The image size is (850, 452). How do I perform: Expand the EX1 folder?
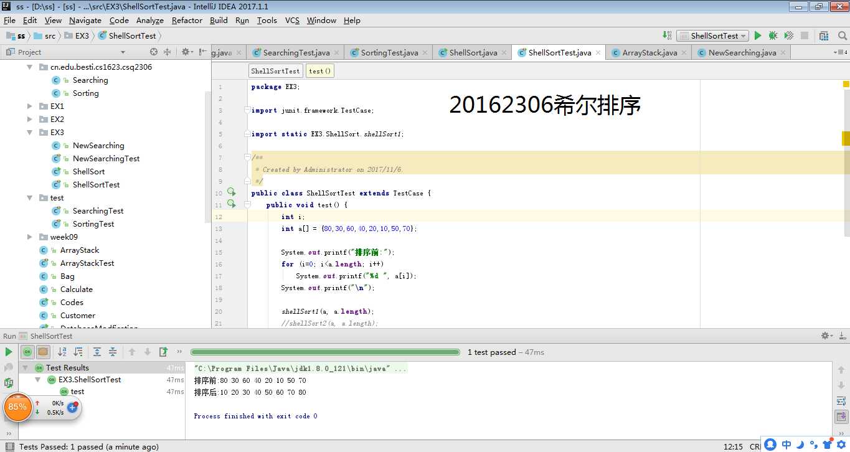click(x=29, y=106)
